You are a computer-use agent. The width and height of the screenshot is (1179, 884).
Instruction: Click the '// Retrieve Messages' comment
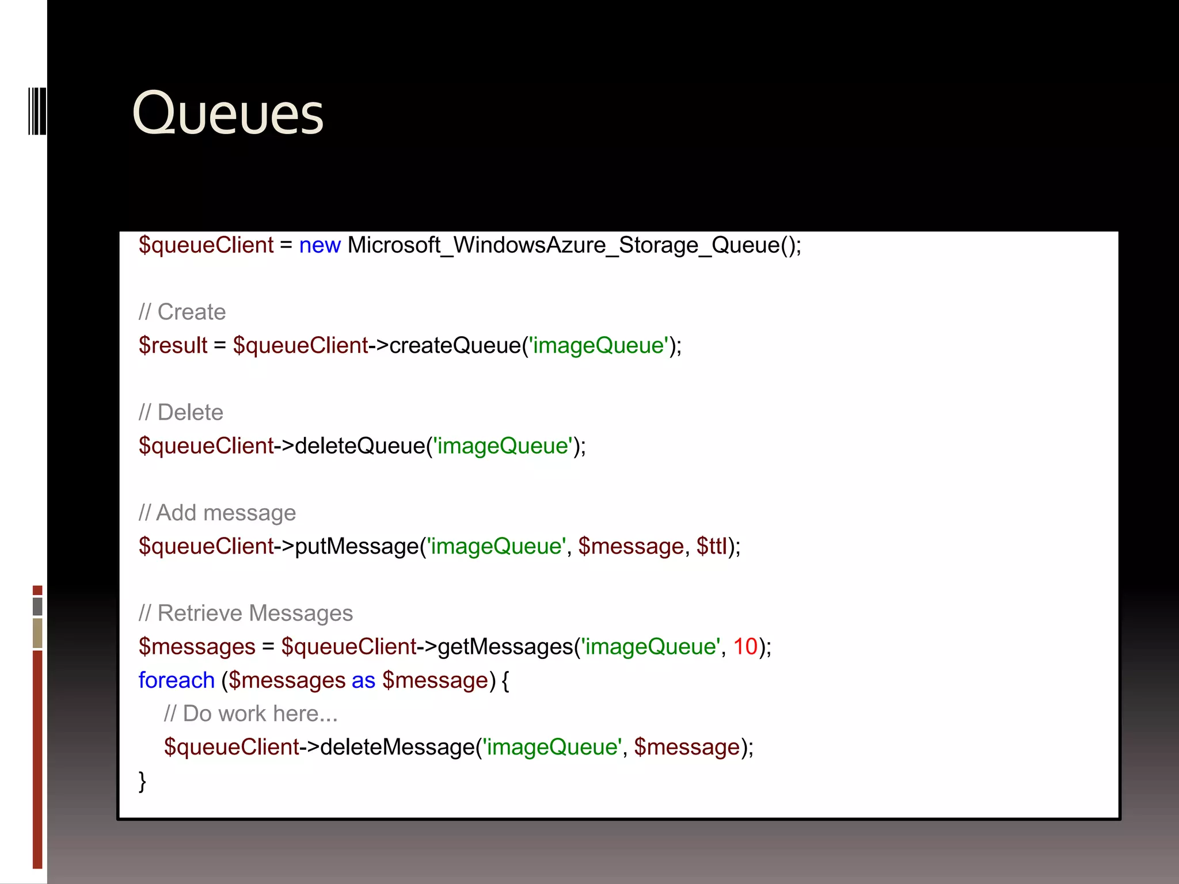tap(245, 614)
